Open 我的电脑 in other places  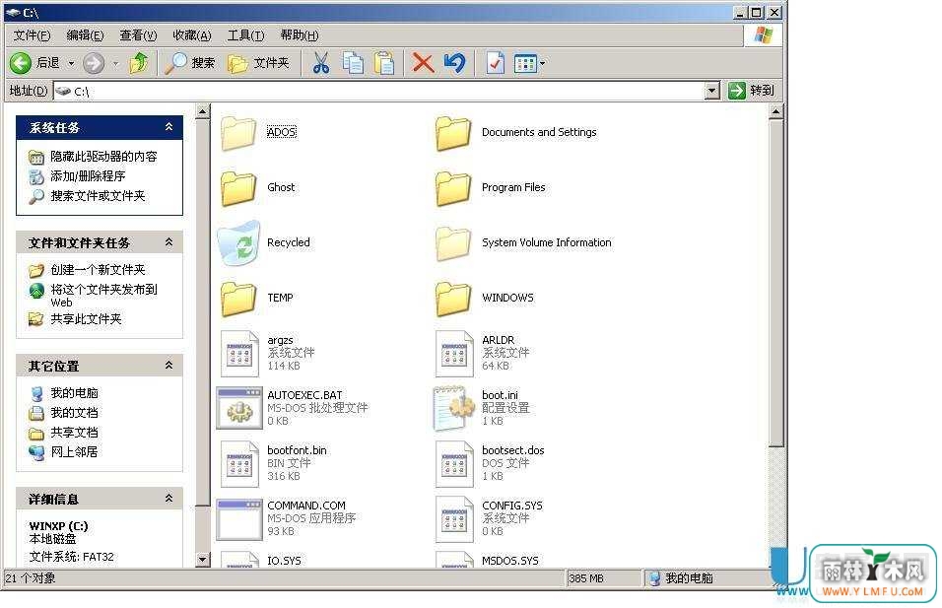(74, 393)
